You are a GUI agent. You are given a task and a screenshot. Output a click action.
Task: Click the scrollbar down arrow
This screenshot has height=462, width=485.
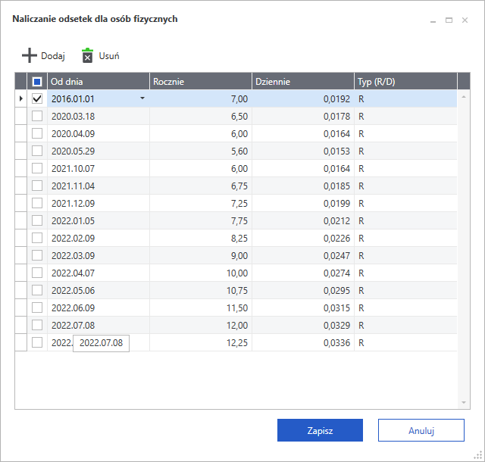(x=465, y=403)
